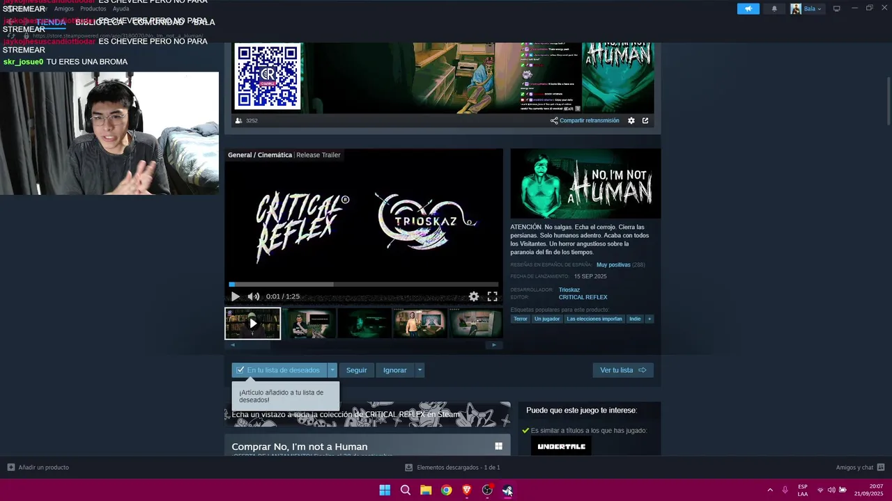Select the first trailer thumbnail

coord(253,324)
